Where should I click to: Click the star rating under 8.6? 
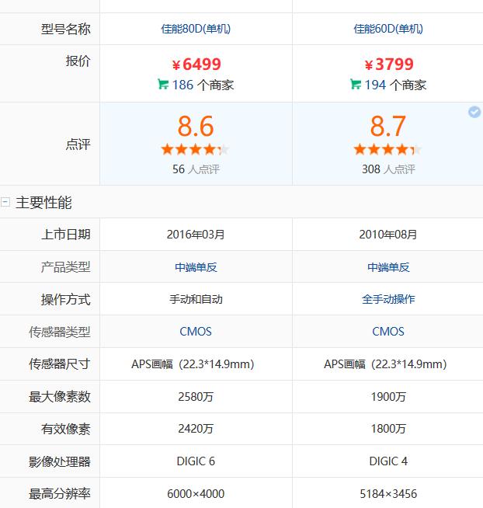[x=195, y=149]
